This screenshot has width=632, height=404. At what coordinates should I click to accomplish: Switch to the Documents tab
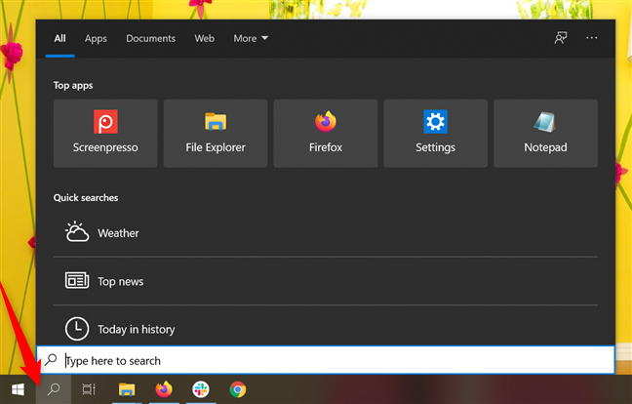151,39
